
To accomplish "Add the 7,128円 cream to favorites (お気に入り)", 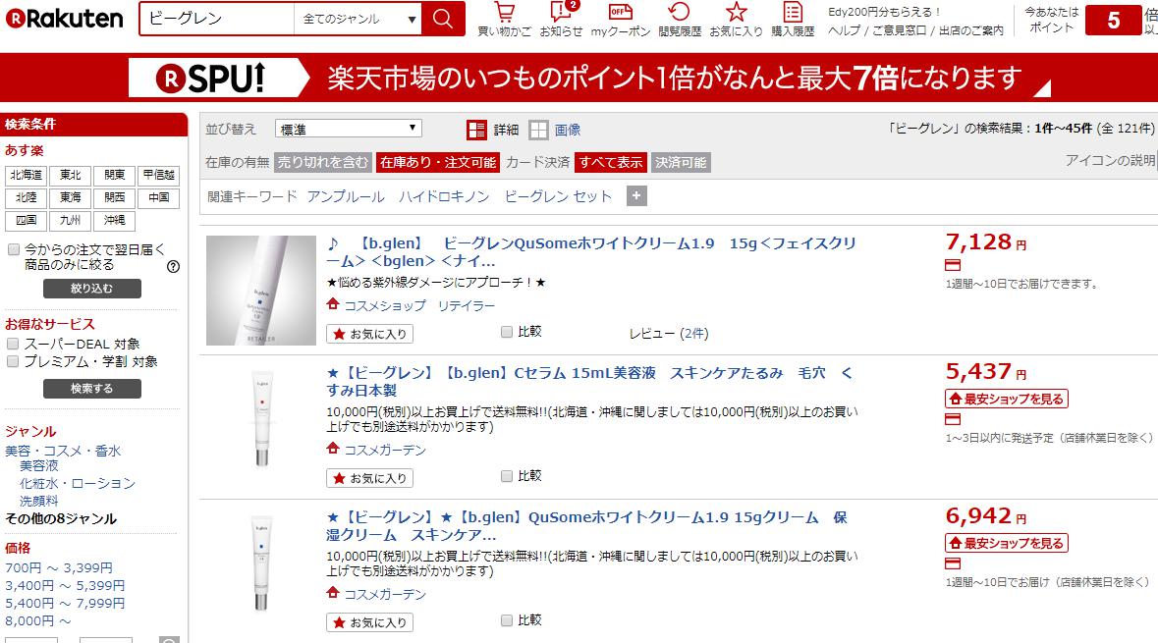I will click(370, 334).
